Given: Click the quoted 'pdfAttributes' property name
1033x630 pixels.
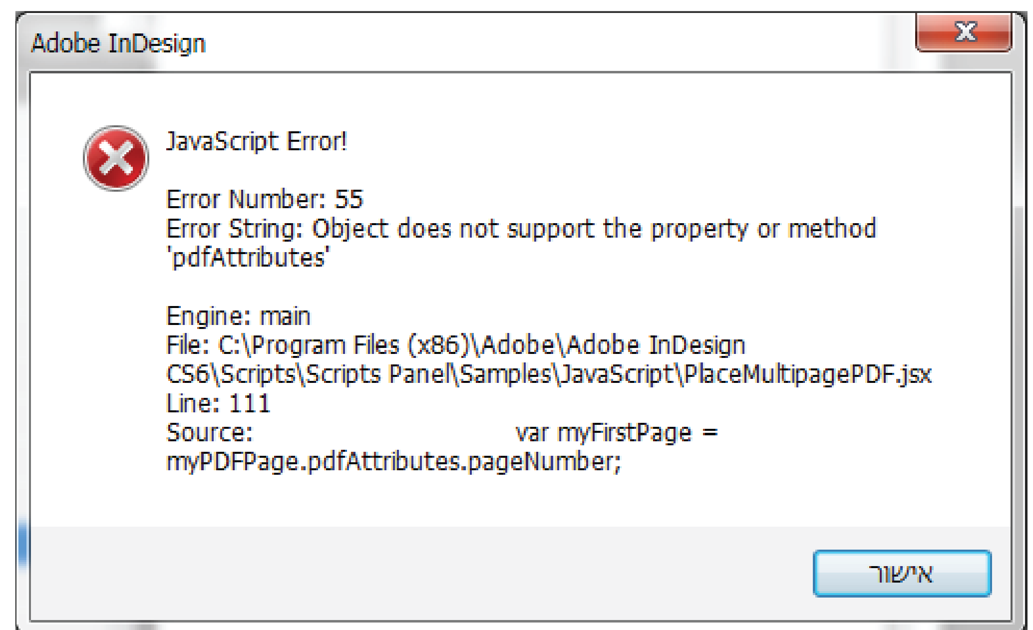Looking at the screenshot, I should 248,258.
